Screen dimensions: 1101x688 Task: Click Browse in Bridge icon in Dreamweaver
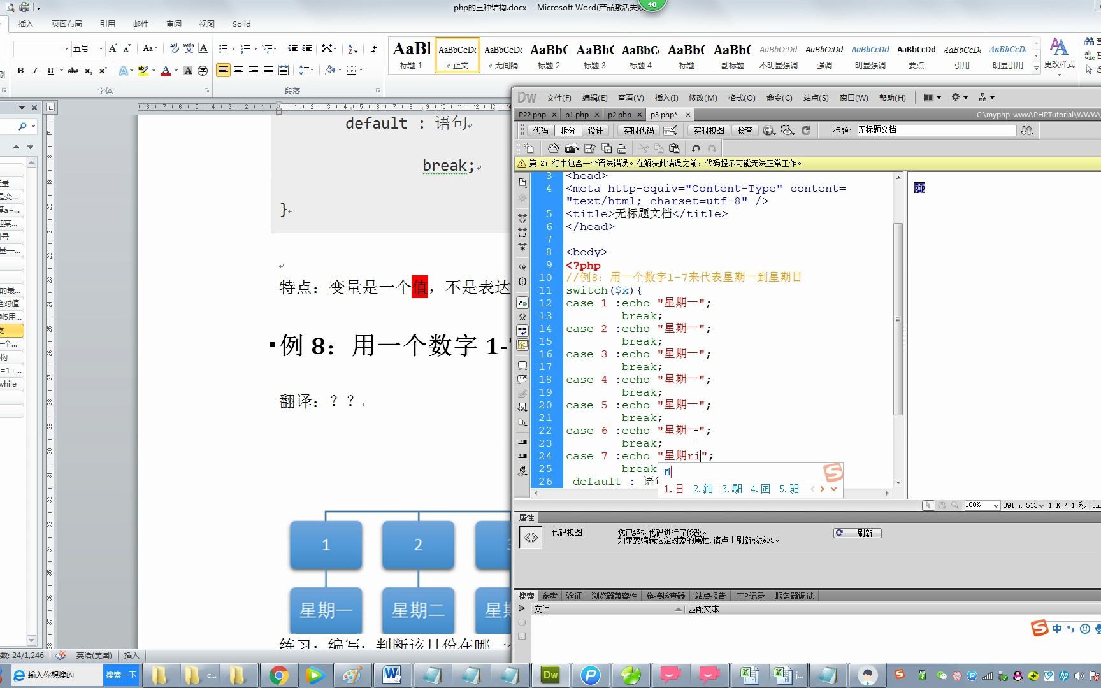pos(572,148)
